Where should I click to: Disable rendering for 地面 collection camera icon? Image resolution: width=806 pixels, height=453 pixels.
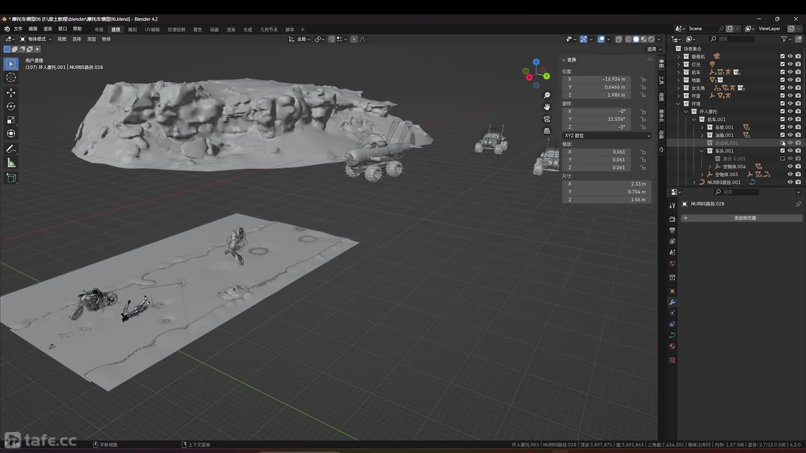pyautogui.click(x=798, y=80)
